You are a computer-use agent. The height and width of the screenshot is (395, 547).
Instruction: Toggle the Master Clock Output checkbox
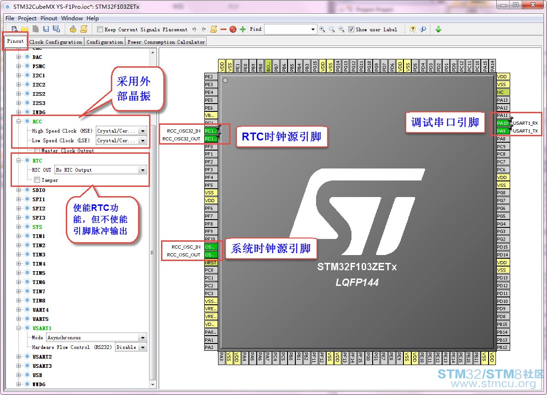click(x=37, y=151)
